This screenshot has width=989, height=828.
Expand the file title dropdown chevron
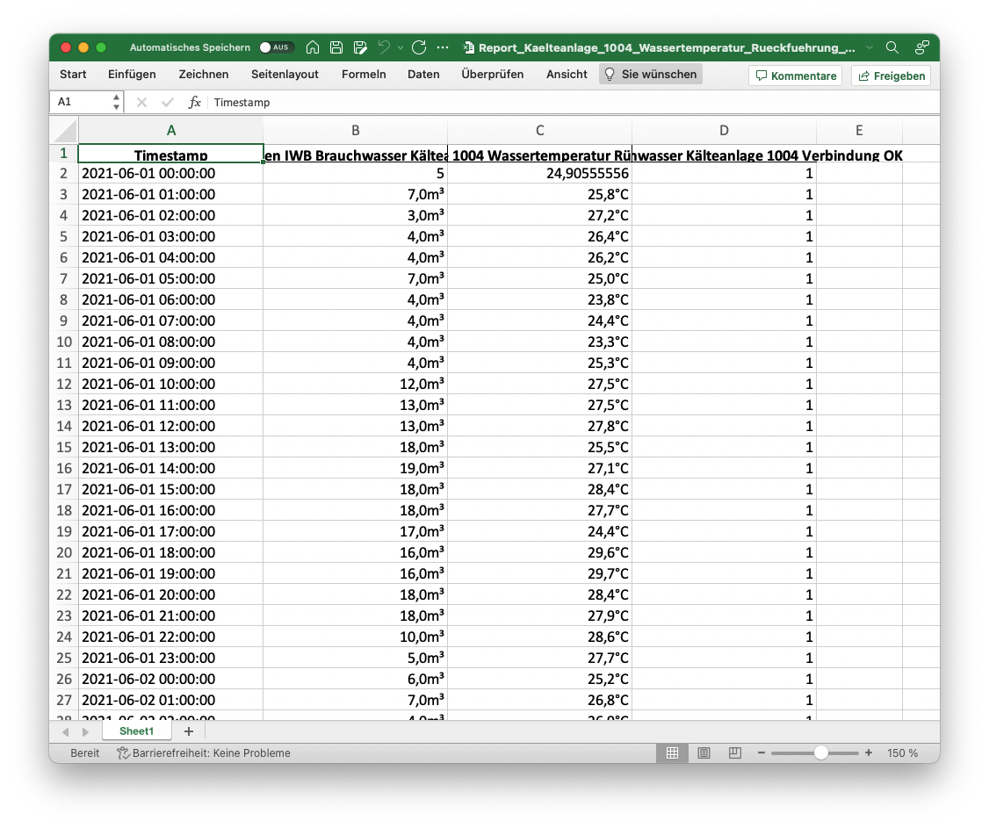tap(870, 48)
